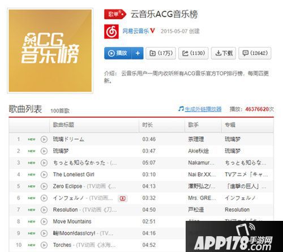The width and height of the screenshot is (283, 252).
Task: Open song title Resolution in row 7
Action: click(65, 210)
